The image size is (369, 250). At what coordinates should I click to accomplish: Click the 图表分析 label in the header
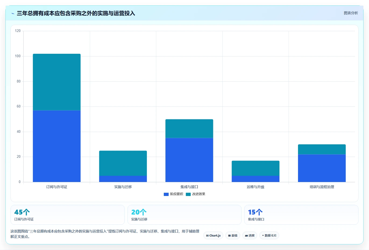[351, 13]
